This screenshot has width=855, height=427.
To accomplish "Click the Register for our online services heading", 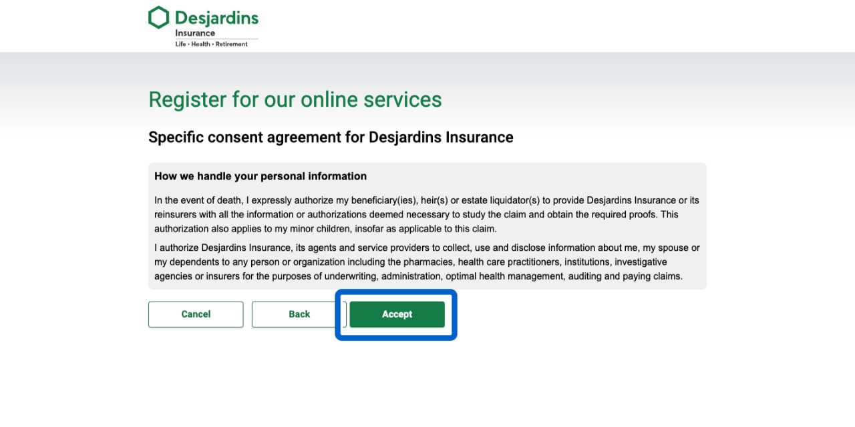I will tap(295, 99).
